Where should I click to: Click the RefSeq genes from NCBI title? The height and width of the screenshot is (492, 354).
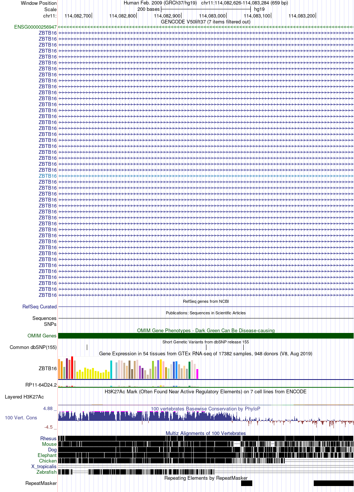(x=206, y=301)
